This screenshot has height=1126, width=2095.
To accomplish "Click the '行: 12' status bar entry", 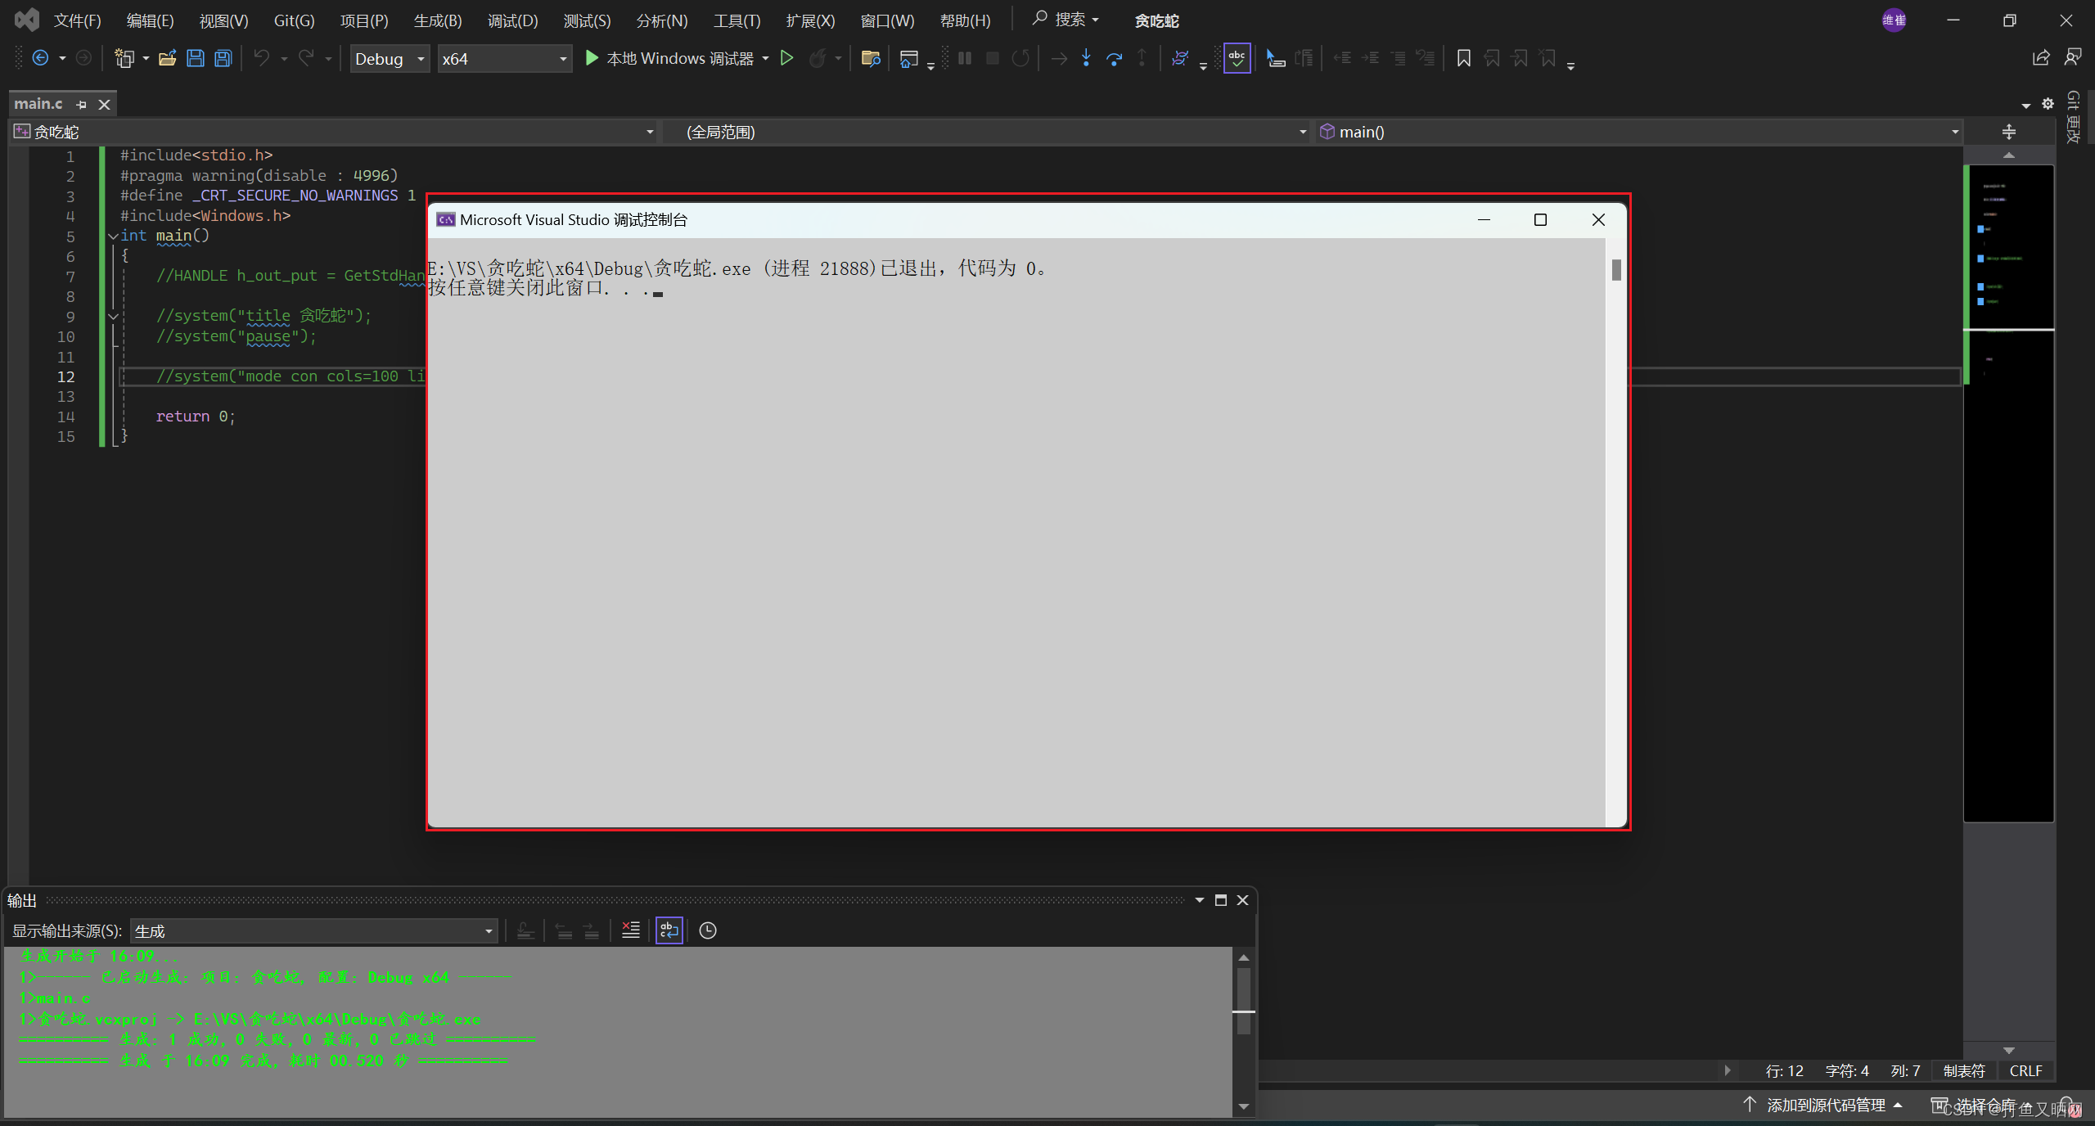I will point(1784,1070).
